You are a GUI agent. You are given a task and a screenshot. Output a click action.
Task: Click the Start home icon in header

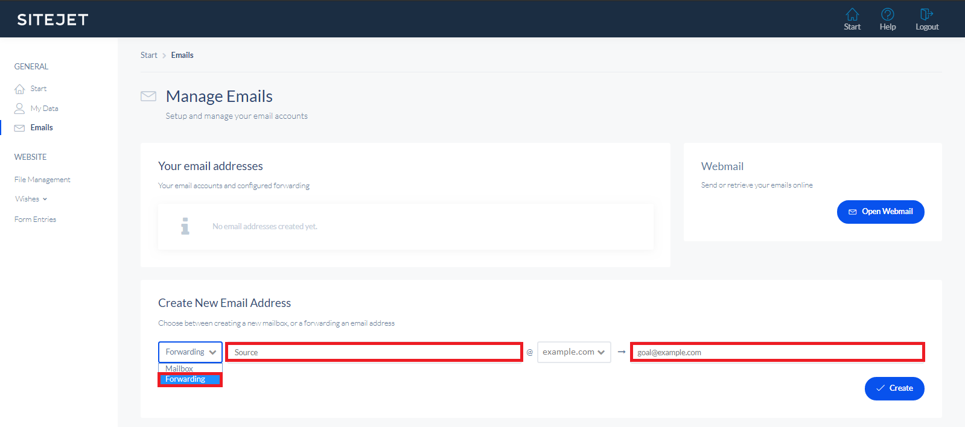coord(852,14)
